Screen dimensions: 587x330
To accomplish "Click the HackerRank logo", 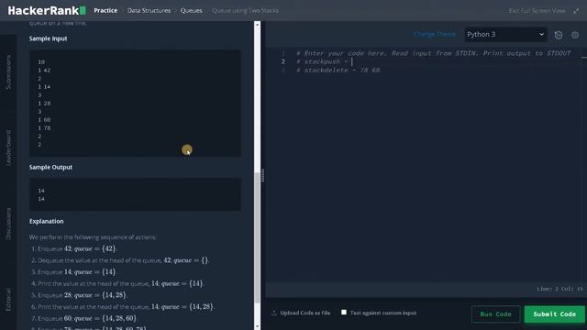I will pos(47,10).
